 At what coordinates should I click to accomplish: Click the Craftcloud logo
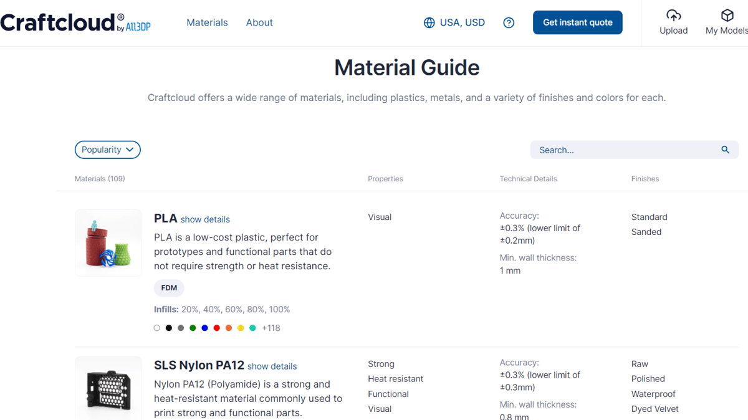click(x=75, y=22)
